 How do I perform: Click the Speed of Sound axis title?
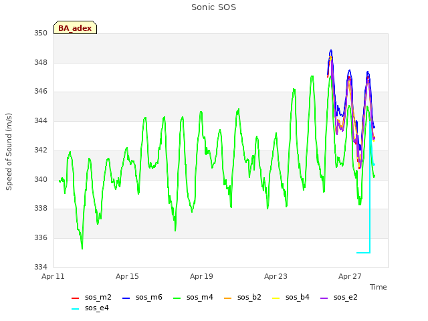point(9,152)
